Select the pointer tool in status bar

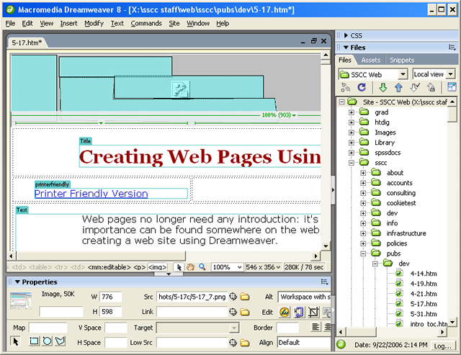[x=179, y=267]
